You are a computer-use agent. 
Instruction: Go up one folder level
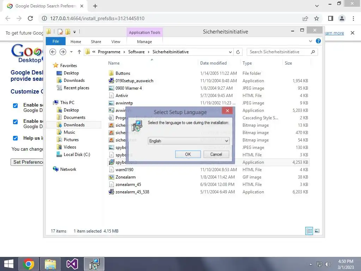[79, 52]
